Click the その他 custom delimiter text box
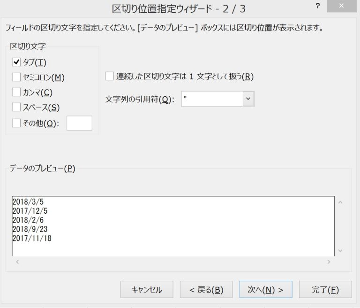 click(x=79, y=123)
